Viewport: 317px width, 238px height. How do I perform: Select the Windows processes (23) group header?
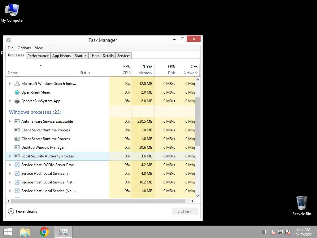click(35, 112)
